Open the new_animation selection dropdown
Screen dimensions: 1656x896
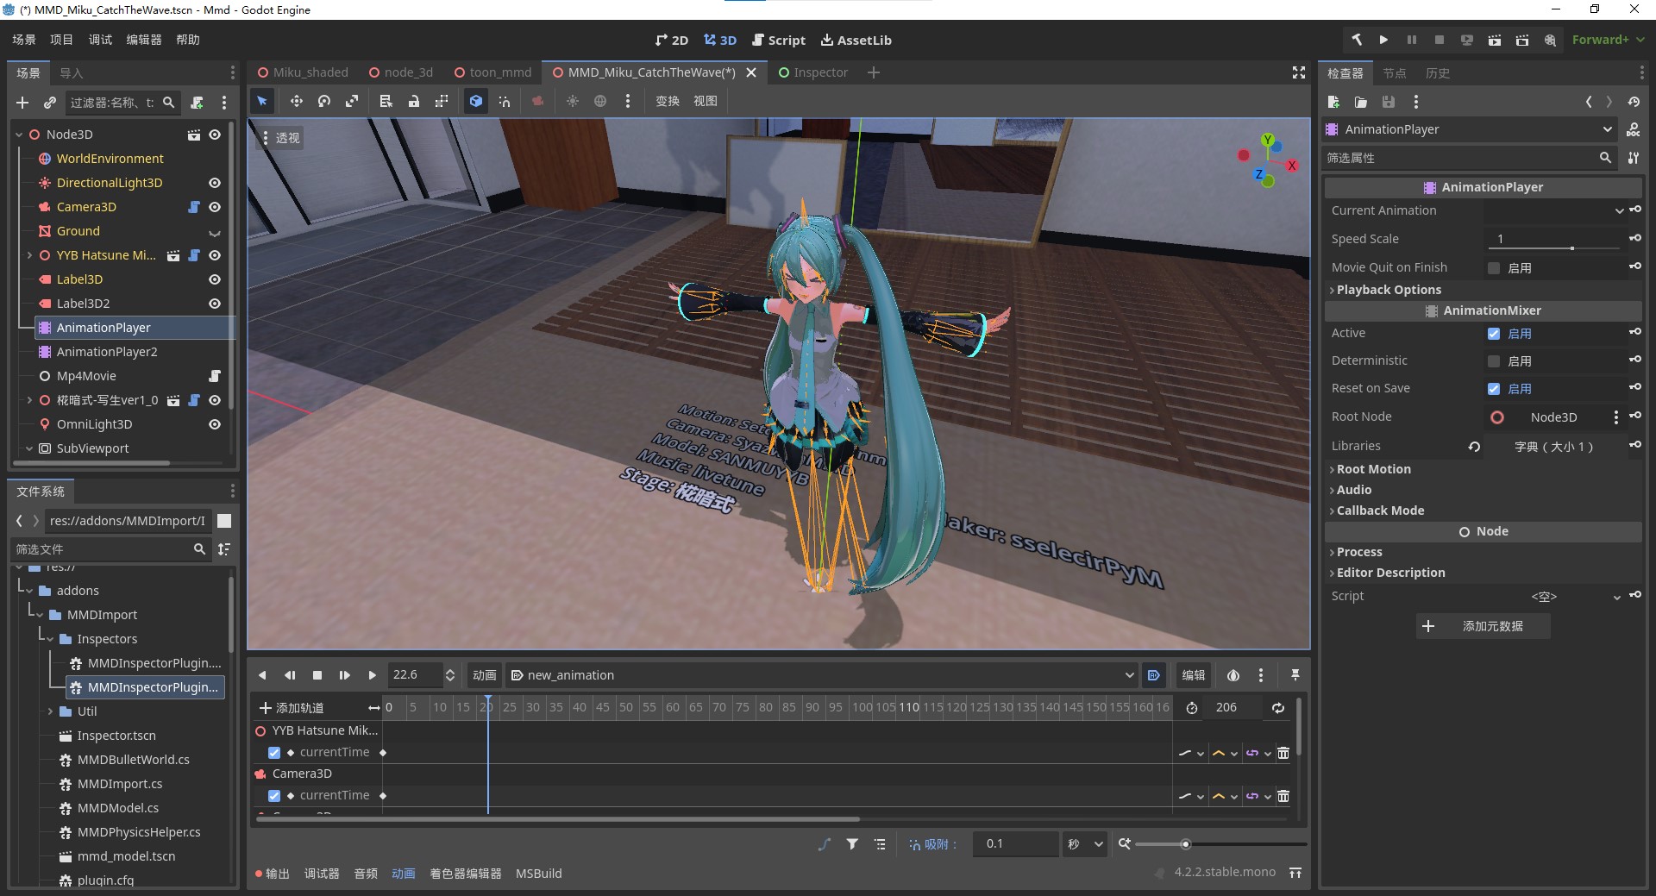tap(823, 675)
